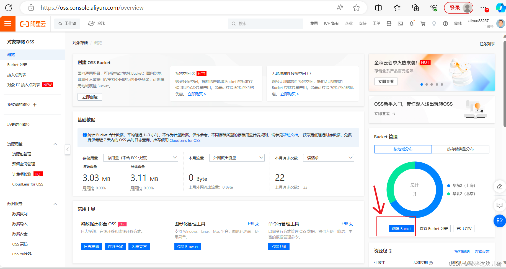This screenshot has width=506, height=269.
Task: Click the browser 登录 sign-in button
Action: click(x=459, y=8)
